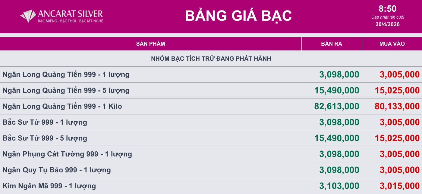Click the Ancarat Silver diamond logo icon
Viewport: 422px width, 194px height.
coord(28,16)
